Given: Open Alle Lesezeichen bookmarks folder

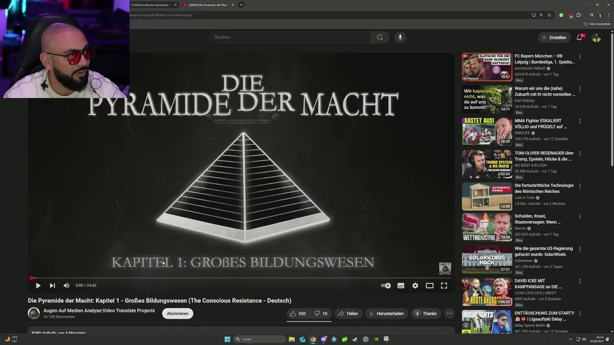Looking at the screenshot, I should click(x=597, y=24).
